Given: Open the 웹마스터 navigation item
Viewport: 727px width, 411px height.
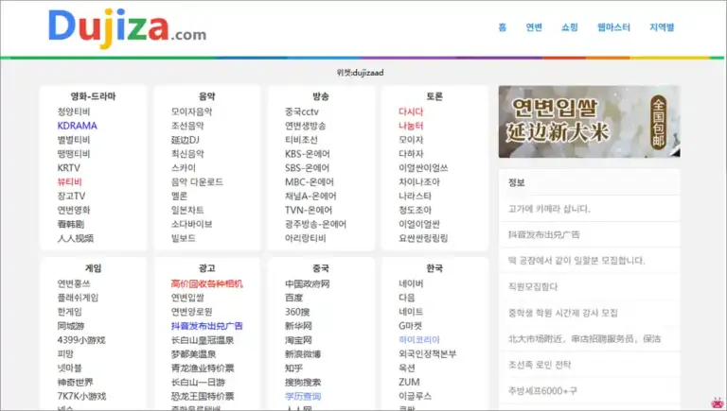Looking at the screenshot, I should point(613,27).
